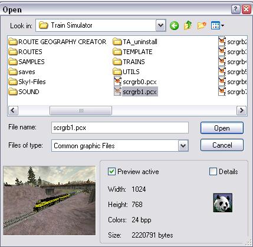Go up one folder level
The height and width of the screenshot is (247, 253).
(x=188, y=25)
